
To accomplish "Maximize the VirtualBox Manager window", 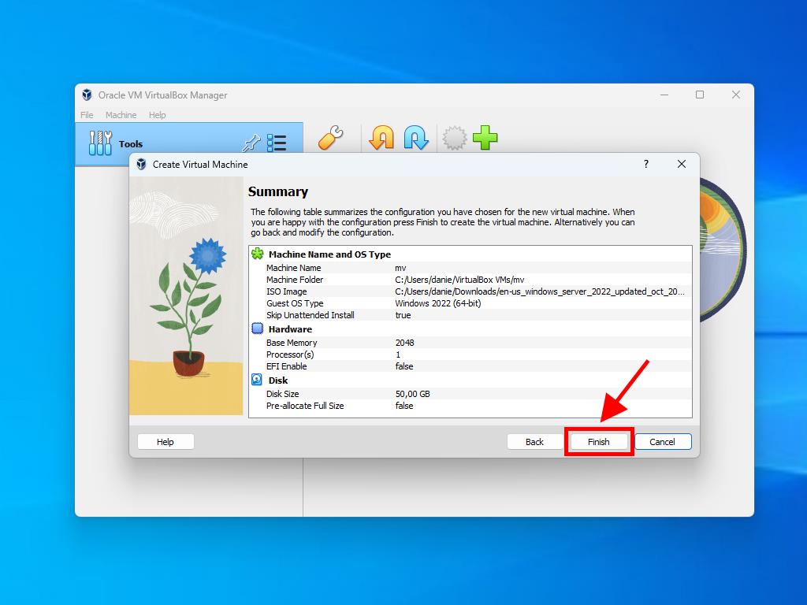I will [700, 95].
